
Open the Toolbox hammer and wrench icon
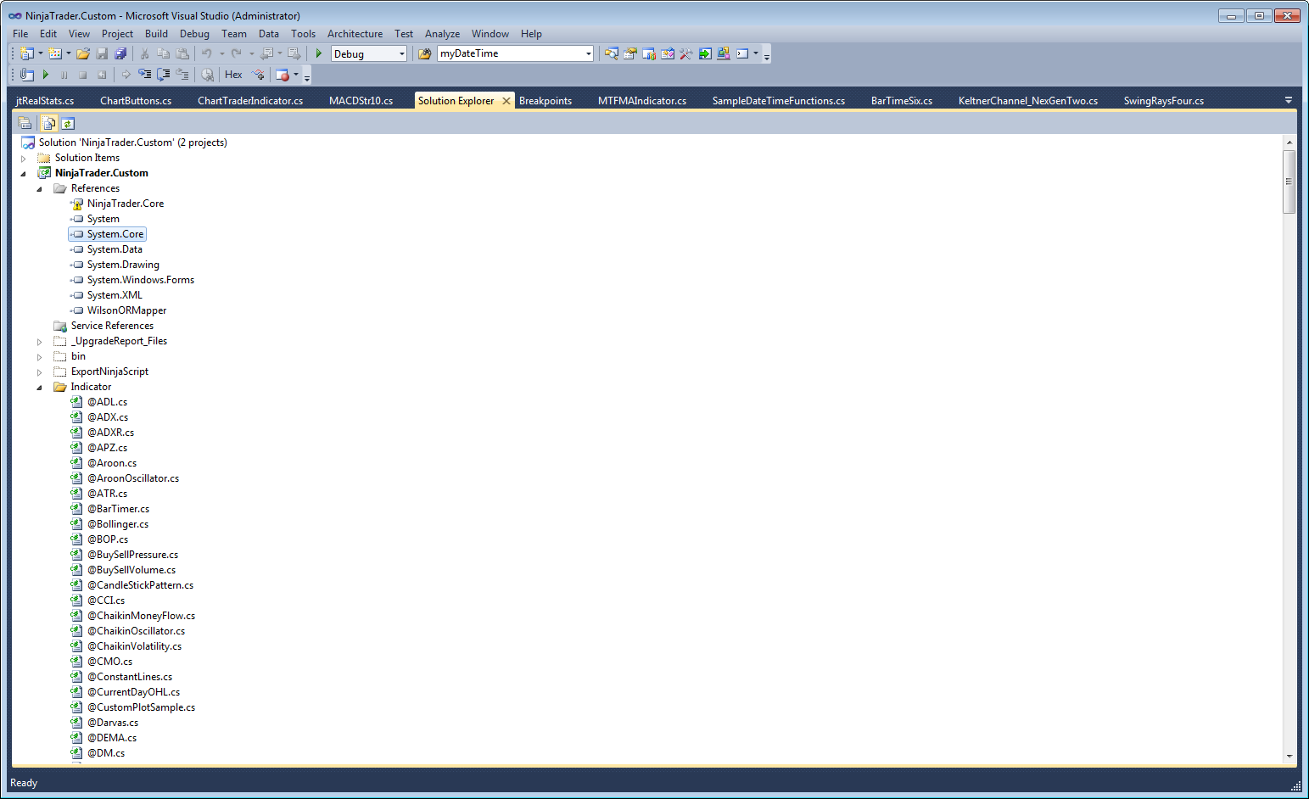(x=686, y=53)
